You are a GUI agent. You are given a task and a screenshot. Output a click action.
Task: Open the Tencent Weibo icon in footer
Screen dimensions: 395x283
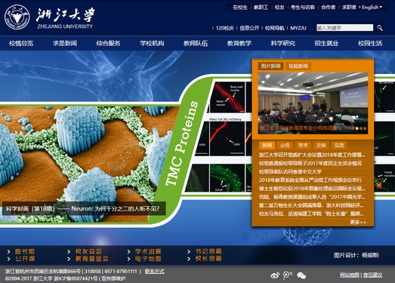point(288,275)
